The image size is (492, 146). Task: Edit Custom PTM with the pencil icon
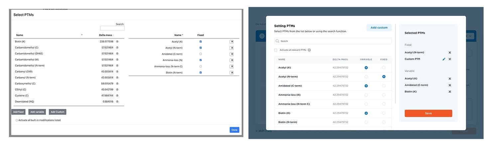coord(444,59)
